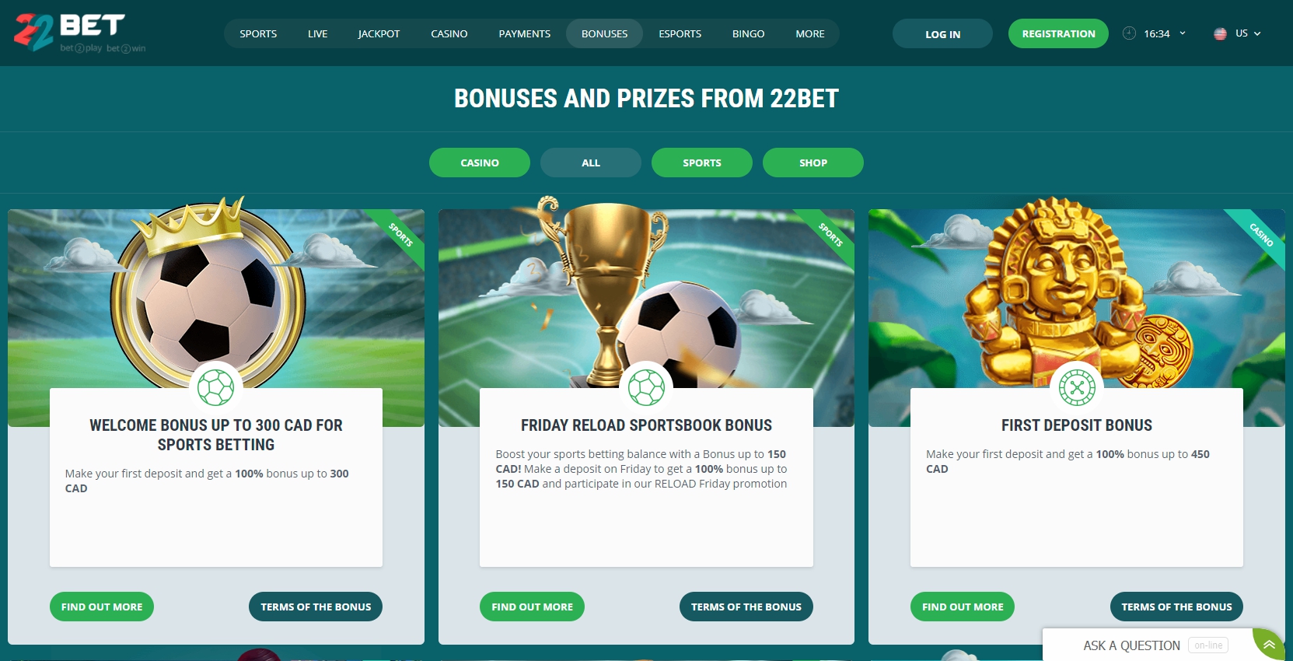Viewport: 1293px width, 661px height.
Task: Open the ESPORTS menu item
Action: point(680,33)
